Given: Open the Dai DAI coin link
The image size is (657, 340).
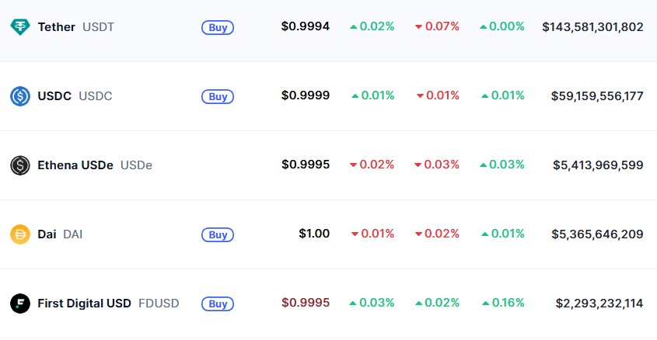Looking at the screenshot, I should (60, 234).
